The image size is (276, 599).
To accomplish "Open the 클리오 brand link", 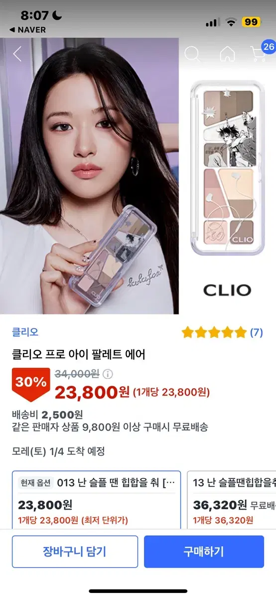I will pyautogui.click(x=25, y=332).
